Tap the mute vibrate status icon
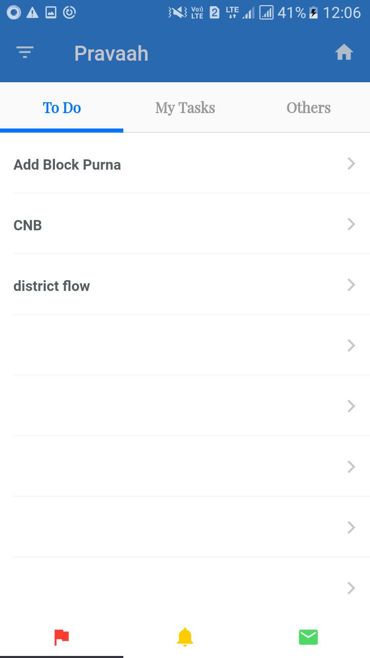 pyautogui.click(x=178, y=12)
